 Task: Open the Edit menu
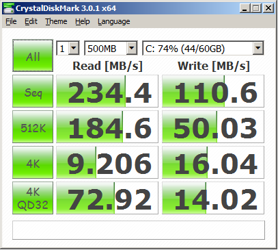pyautogui.click(x=31, y=21)
